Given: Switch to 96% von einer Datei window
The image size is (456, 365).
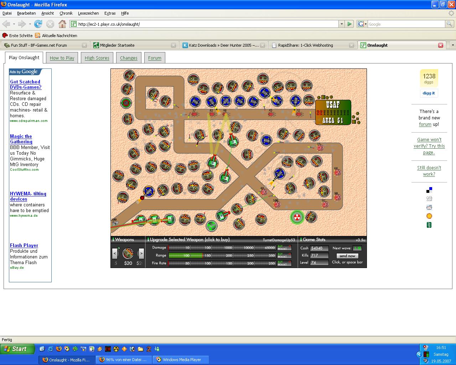Looking at the screenshot, I should [124, 360].
